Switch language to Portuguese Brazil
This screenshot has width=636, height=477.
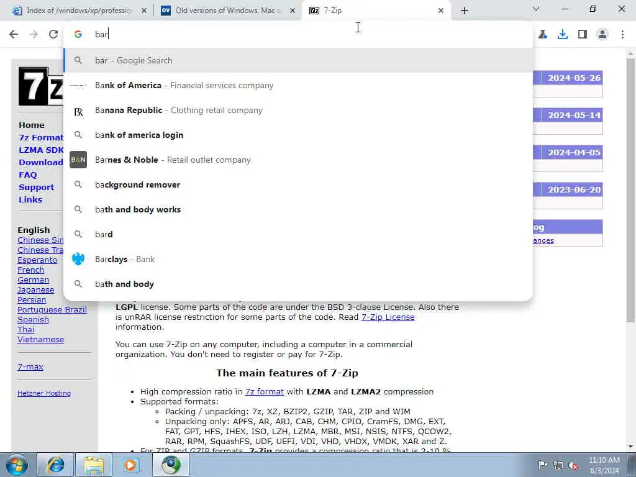pyautogui.click(x=52, y=310)
